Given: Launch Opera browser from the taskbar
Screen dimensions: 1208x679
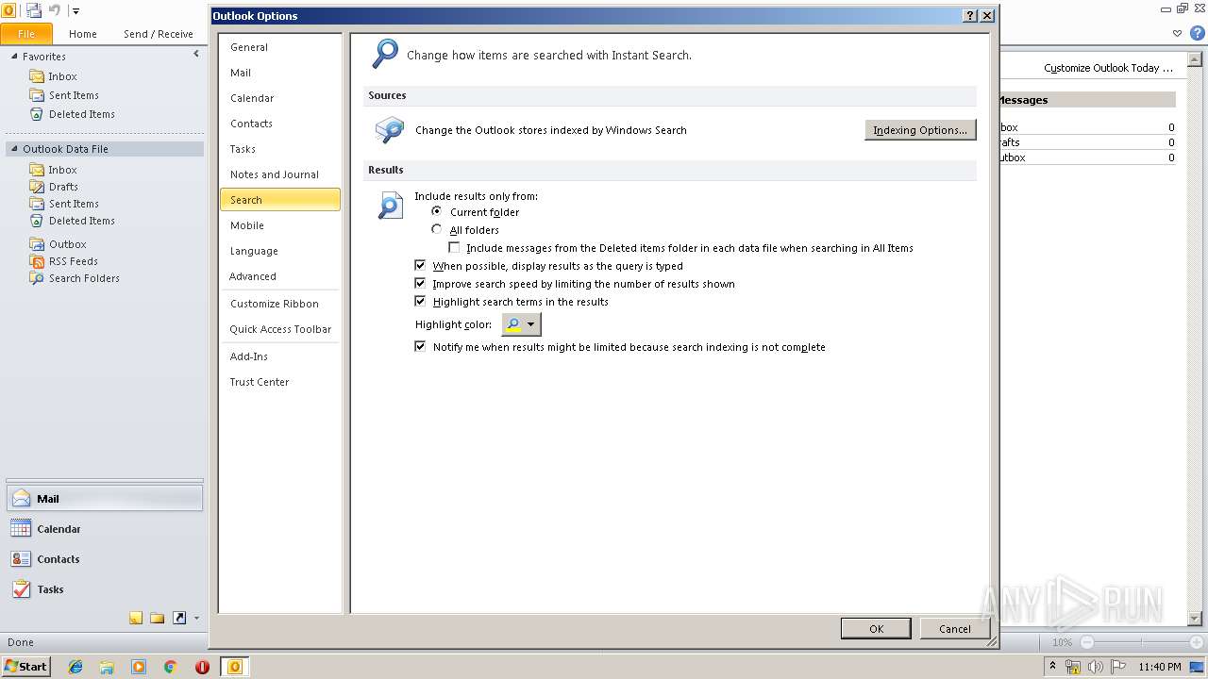Looking at the screenshot, I should [202, 667].
